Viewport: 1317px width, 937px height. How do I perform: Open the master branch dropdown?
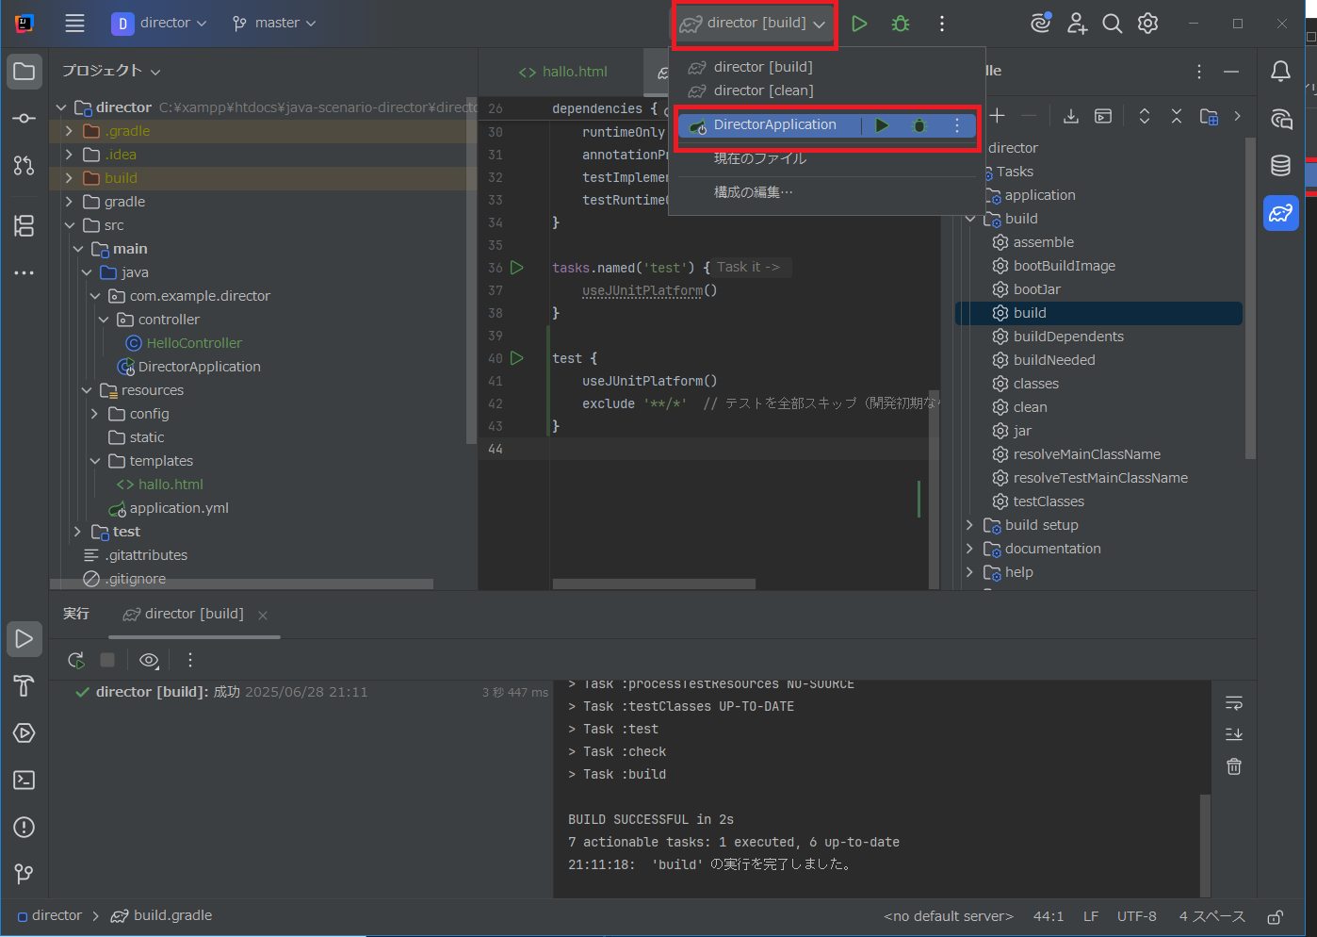(x=274, y=24)
